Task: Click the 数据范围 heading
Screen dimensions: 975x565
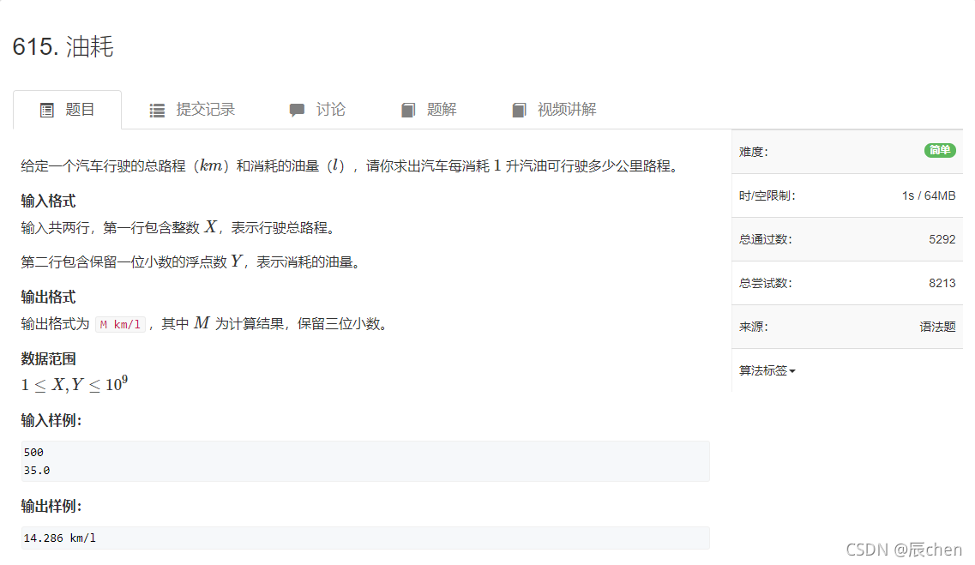Action: coord(48,358)
